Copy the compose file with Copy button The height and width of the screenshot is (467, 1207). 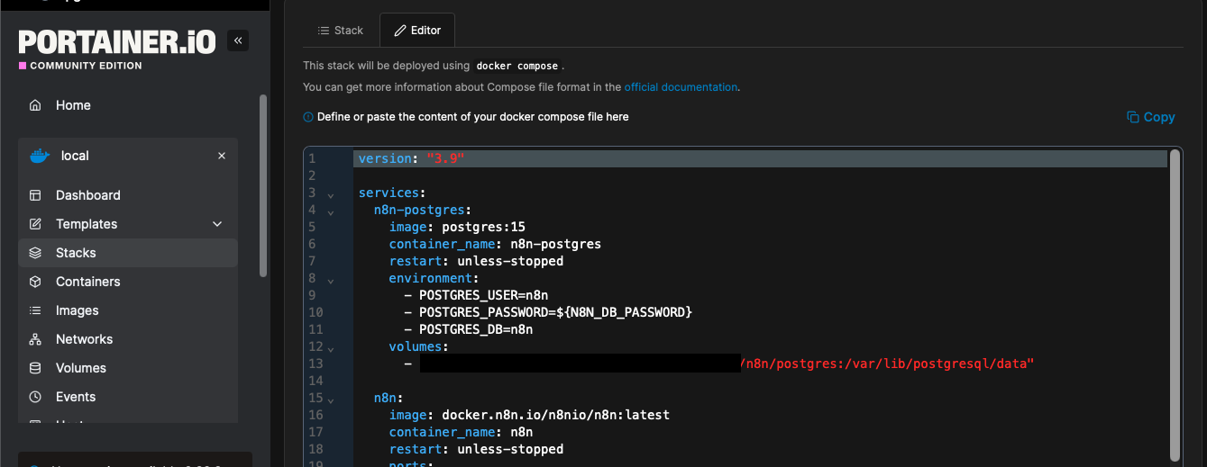point(1151,117)
